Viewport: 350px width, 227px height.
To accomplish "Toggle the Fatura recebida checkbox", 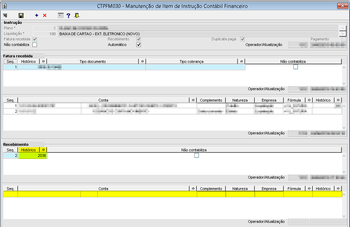I will [x=35, y=39].
